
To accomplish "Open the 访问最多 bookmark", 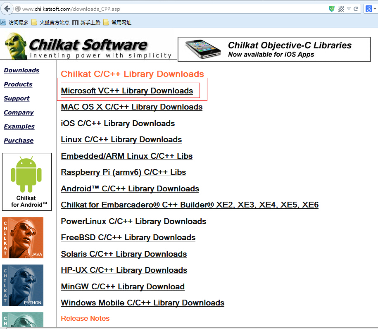I will [14, 22].
